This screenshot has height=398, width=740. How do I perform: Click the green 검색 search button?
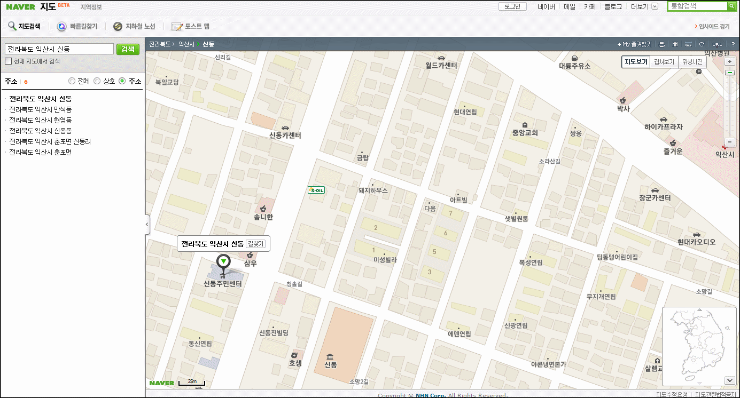click(x=128, y=49)
